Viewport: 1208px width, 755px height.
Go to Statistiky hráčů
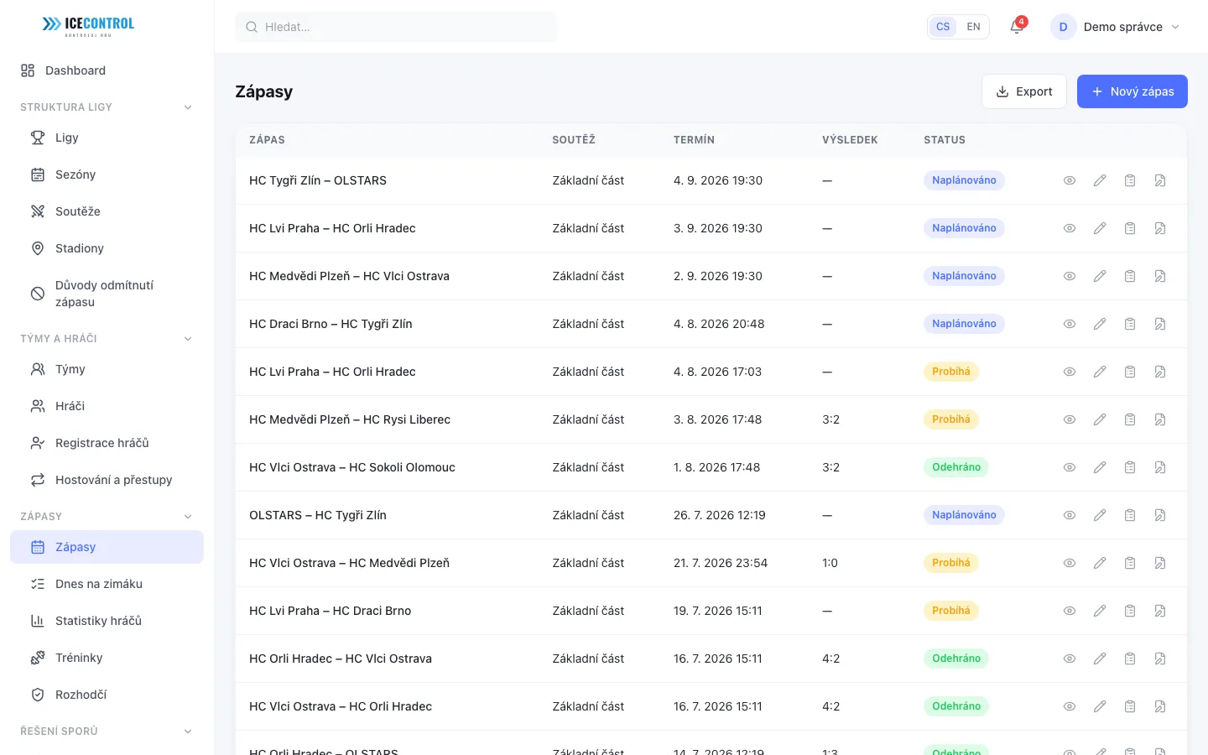coord(107,621)
